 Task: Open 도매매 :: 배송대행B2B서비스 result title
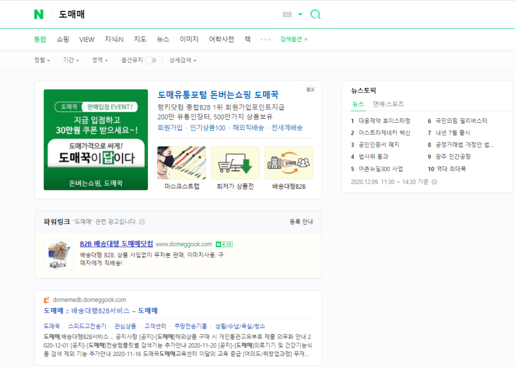click(x=101, y=310)
